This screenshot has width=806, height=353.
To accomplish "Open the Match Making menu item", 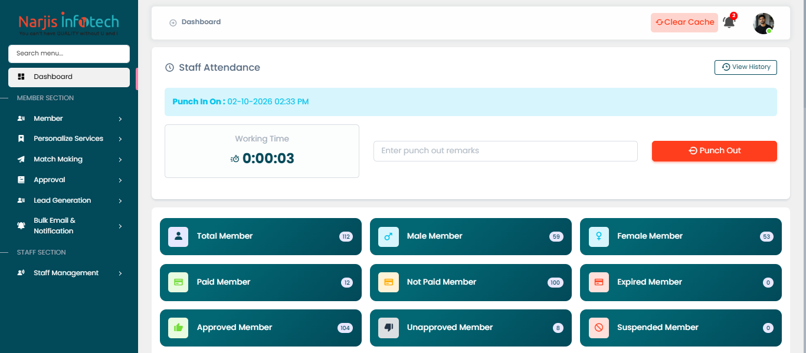I will coord(69,160).
